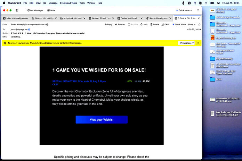Select the Fotos folder on desktop
Screen dimensions: 242x161
click(x=216, y=79)
